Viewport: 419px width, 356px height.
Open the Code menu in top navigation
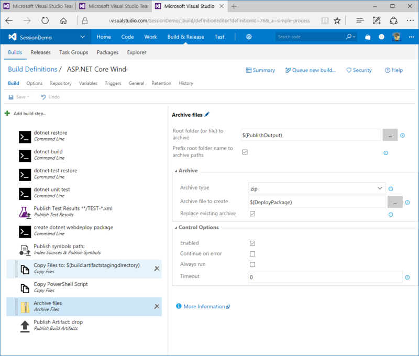point(127,37)
